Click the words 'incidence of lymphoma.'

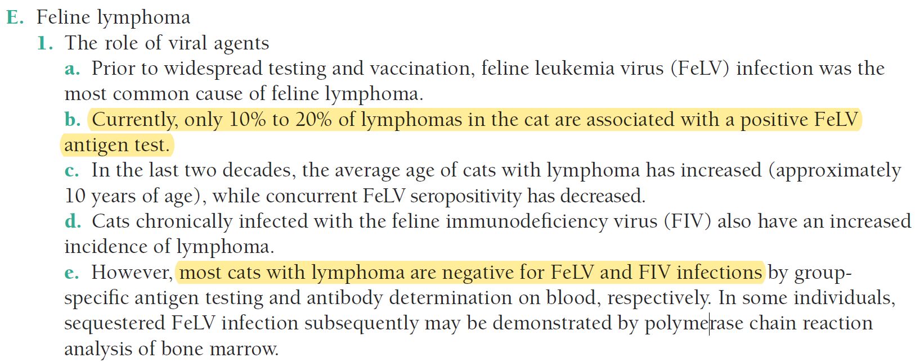click(x=169, y=247)
